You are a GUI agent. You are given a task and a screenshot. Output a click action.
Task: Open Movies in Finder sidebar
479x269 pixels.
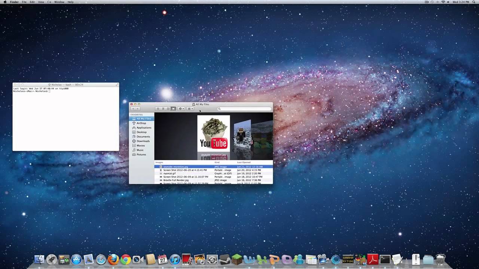coord(141,145)
